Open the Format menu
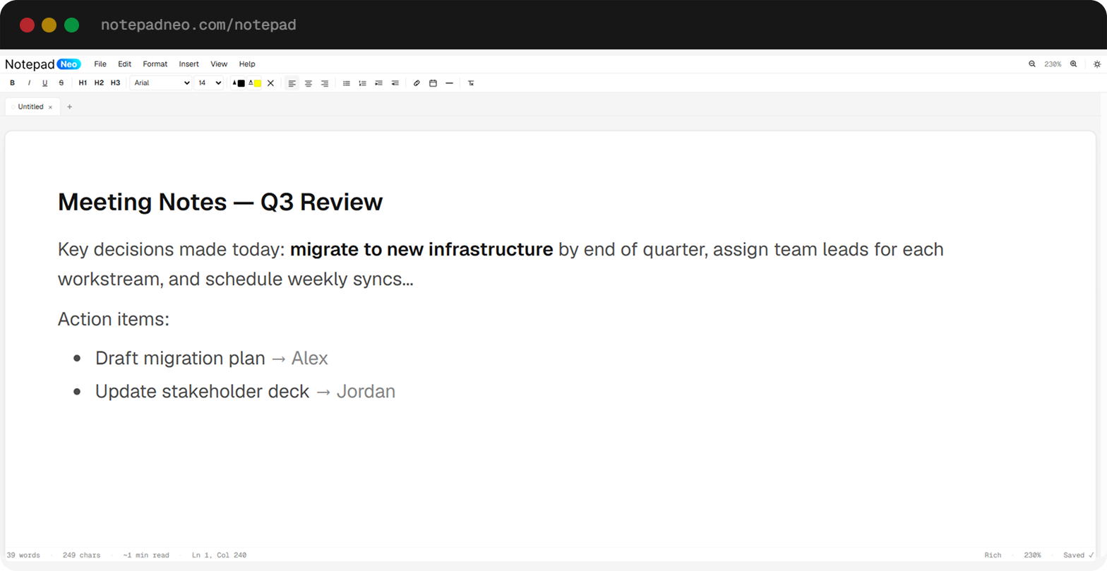The image size is (1107, 571). [x=155, y=64]
